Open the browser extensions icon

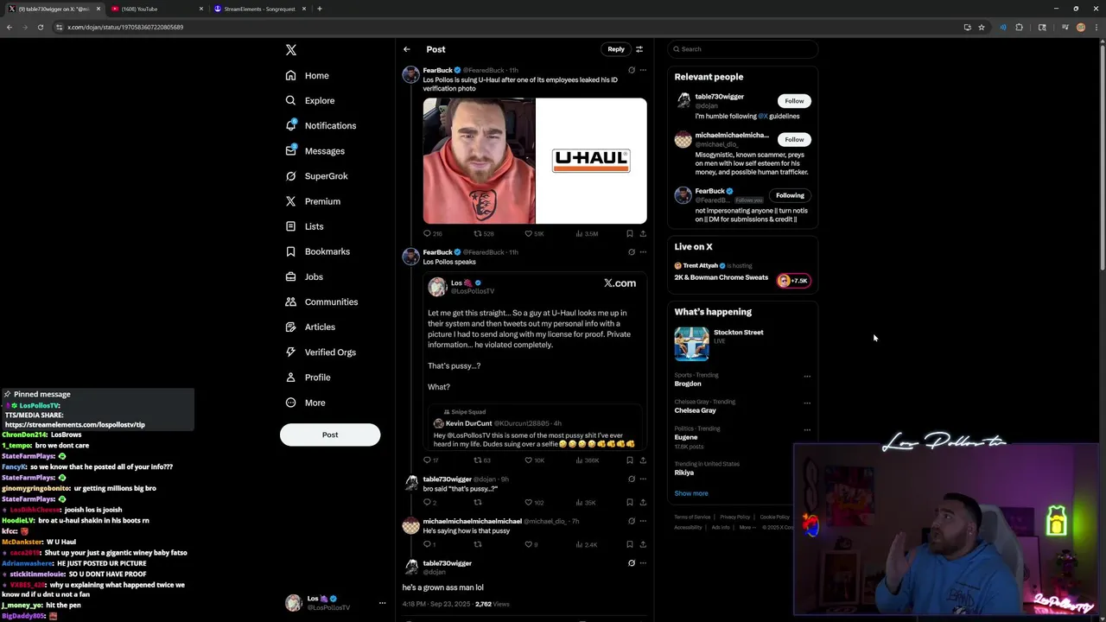(x=1019, y=27)
